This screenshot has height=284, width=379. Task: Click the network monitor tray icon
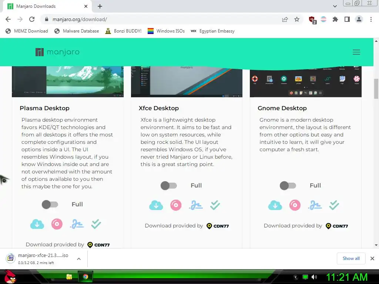pyautogui.click(x=305, y=277)
